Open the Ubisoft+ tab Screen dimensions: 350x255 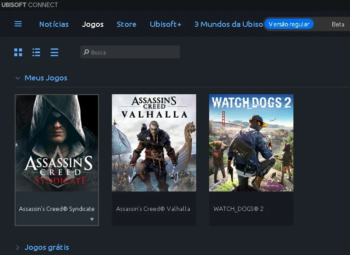[165, 24]
